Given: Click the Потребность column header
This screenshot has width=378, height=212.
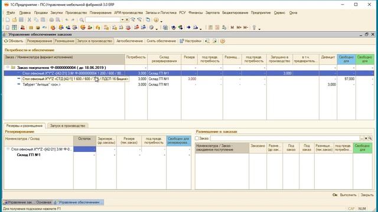Looking at the screenshot, I should pos(136,59).
